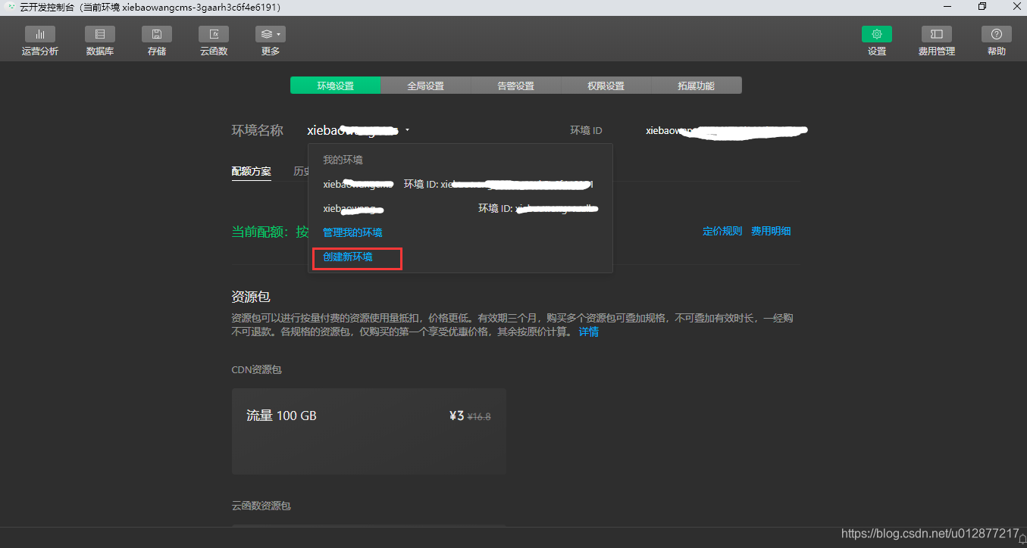Select the first environment under 我的环境
The height and width of the screenshot is (548, 1027).
(356, 184)
